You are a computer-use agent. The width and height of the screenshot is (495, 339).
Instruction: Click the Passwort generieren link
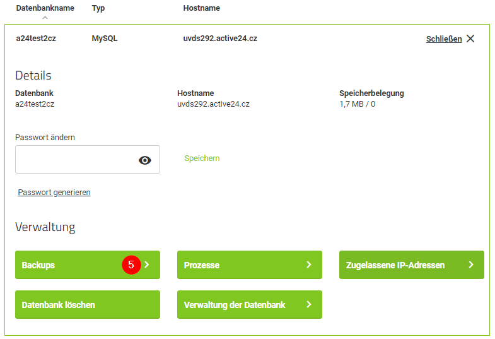[x=54, y=193]
